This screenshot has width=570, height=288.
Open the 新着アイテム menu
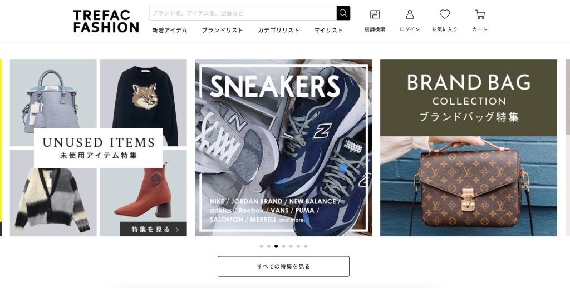pyautogui.click(x=170, y=31)
